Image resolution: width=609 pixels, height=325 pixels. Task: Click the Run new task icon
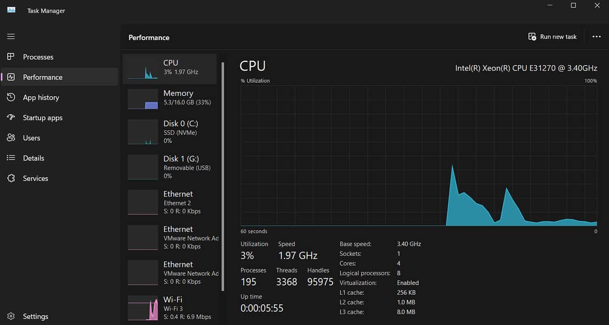click(x=532, y=36)
